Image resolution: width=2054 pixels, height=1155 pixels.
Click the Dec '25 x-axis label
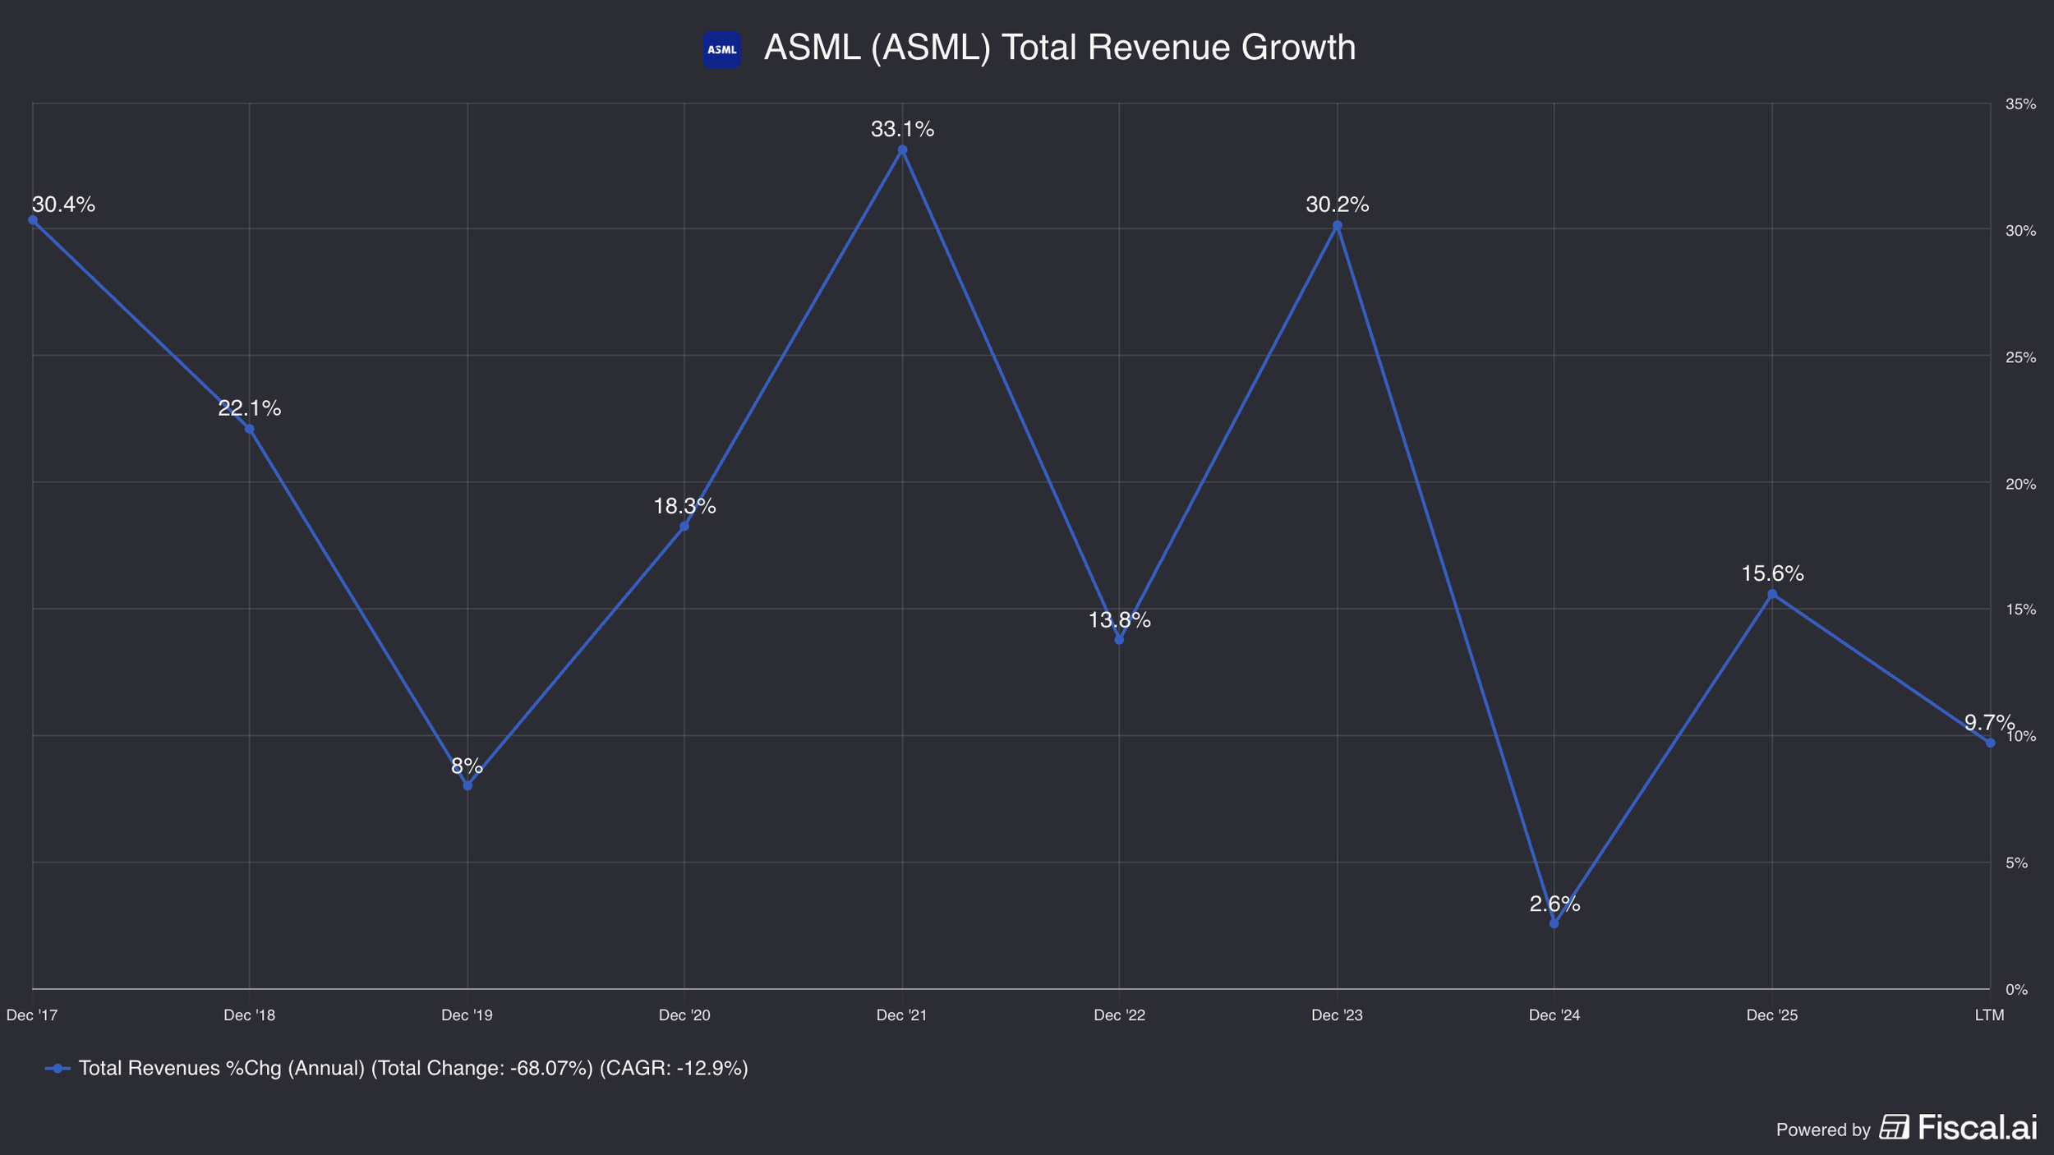click(1772, 1015)
